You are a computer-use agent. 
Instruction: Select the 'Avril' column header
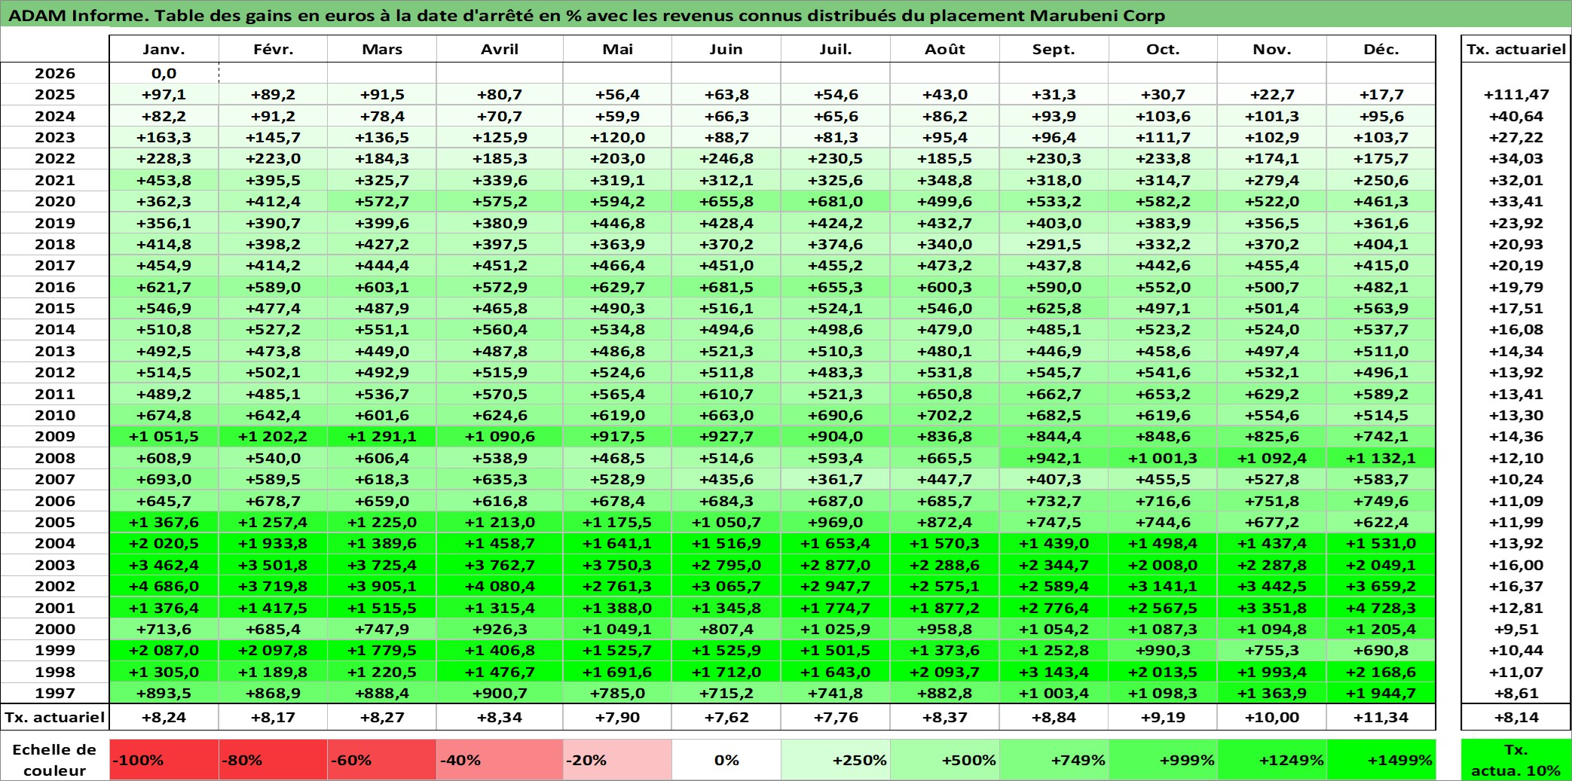(x=500, y=49)
